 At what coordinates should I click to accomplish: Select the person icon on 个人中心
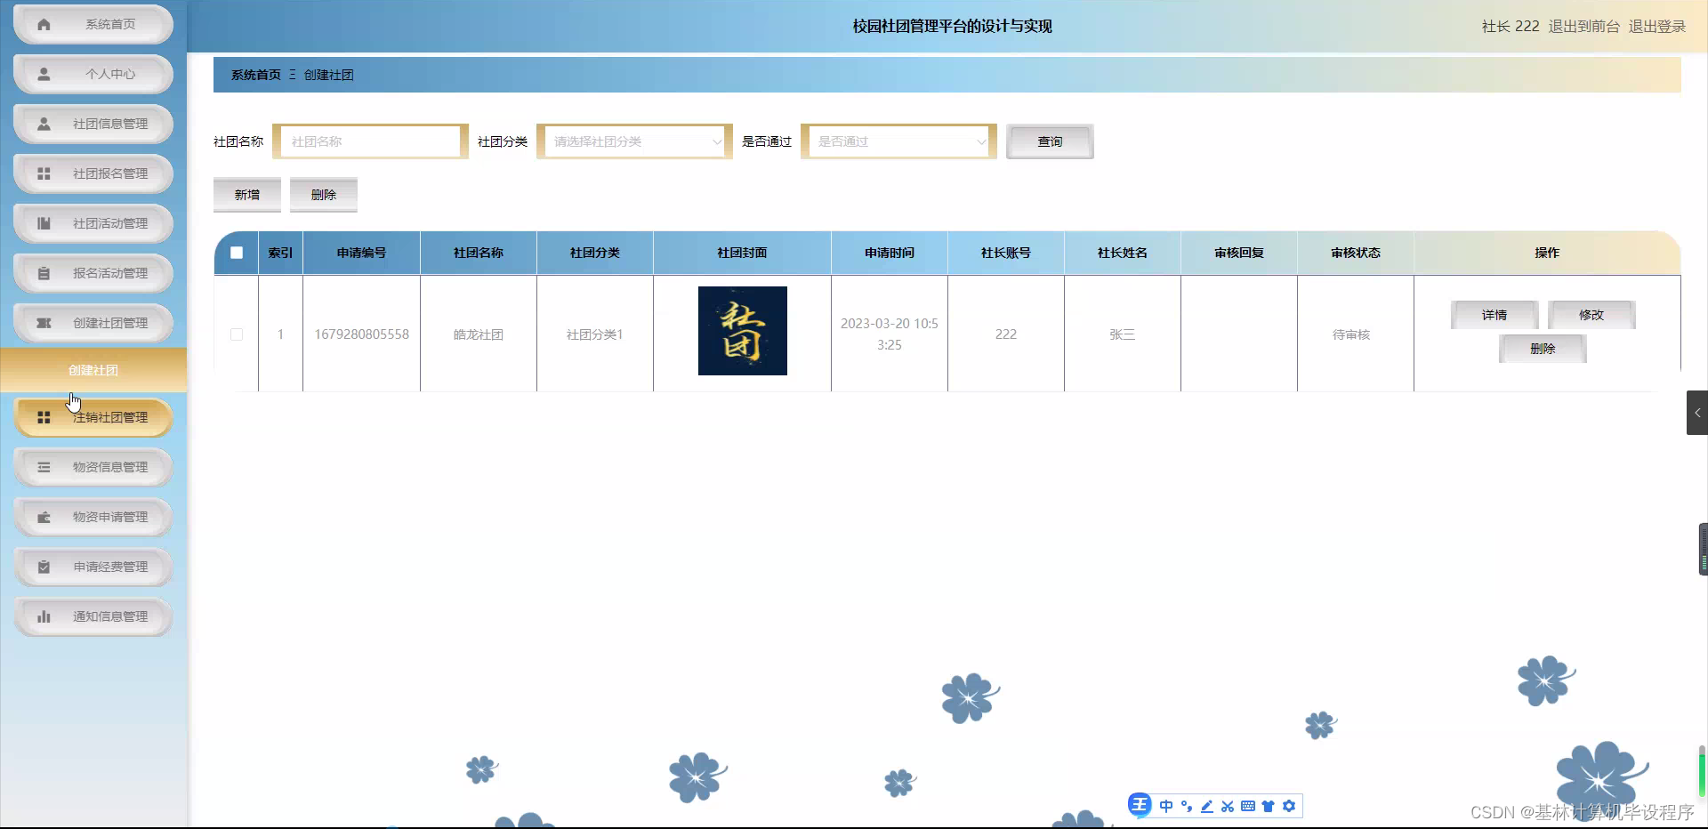tap(43, 74)
